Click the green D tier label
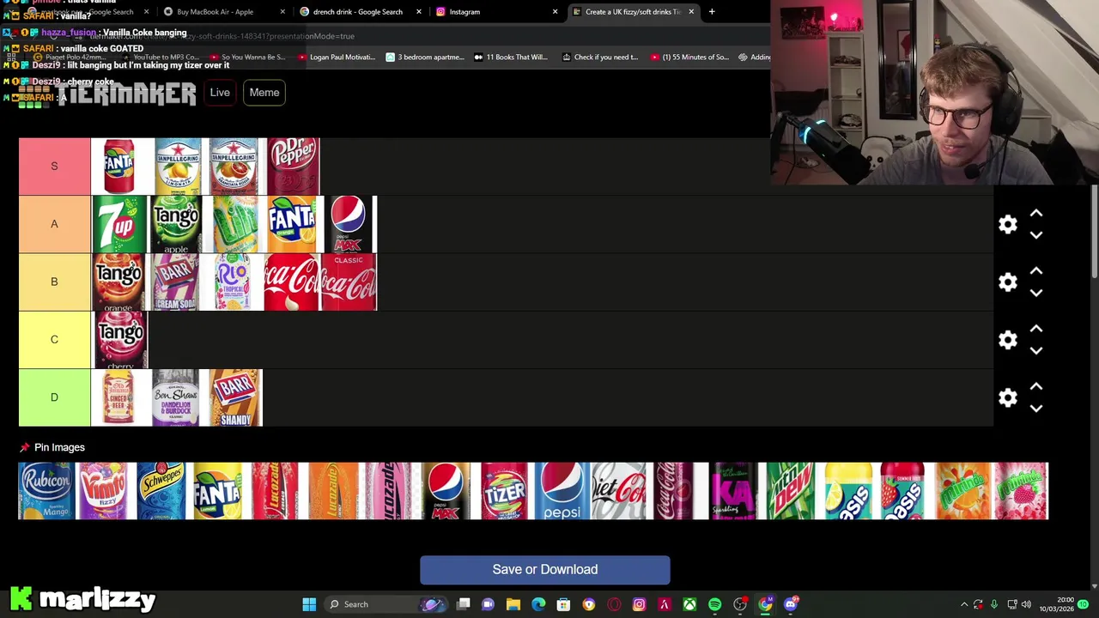Viewport: 1099px width, 618px height. tap(54, 397)
